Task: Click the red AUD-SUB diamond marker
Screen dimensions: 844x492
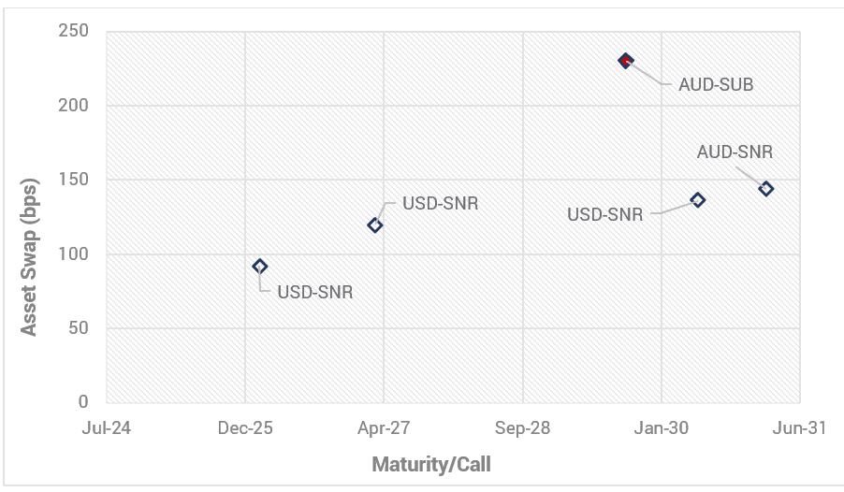Action: pos(626,61)
